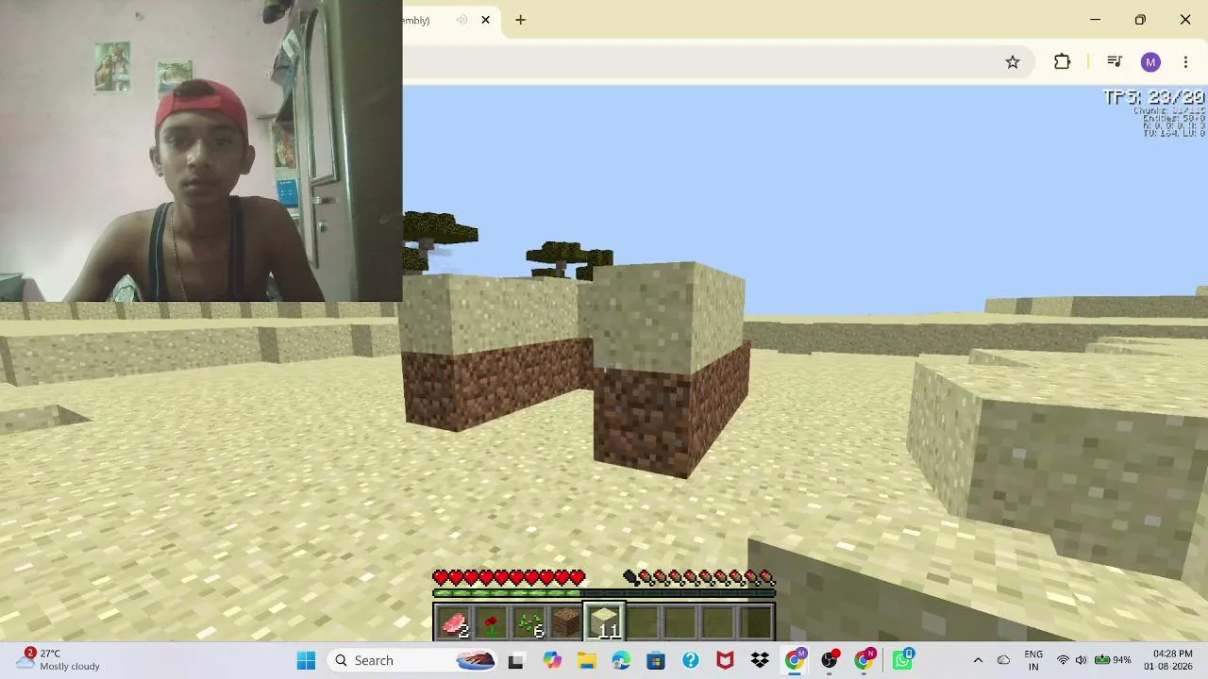Screen dimensions: 1208x679
Task: Open the Chrome three-dot menu
Action: pyautogui.click(x=1186, y=62)
